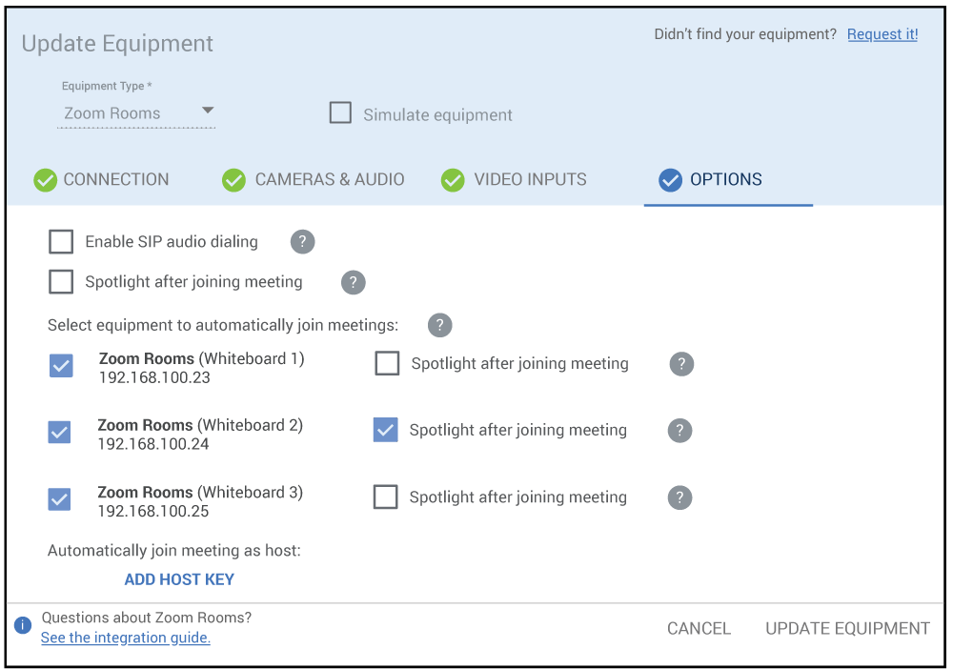
Task: Click help icon beside Enable SIP audio dialing
Action: coord(302,242)
